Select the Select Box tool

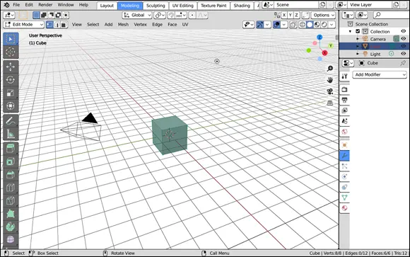[x=11, y=39]
